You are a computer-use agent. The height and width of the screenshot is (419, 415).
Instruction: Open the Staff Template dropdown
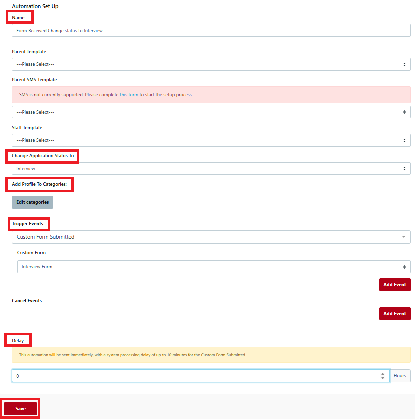[210, 140]
